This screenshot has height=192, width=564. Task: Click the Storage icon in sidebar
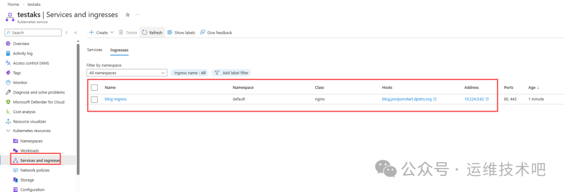16,180
